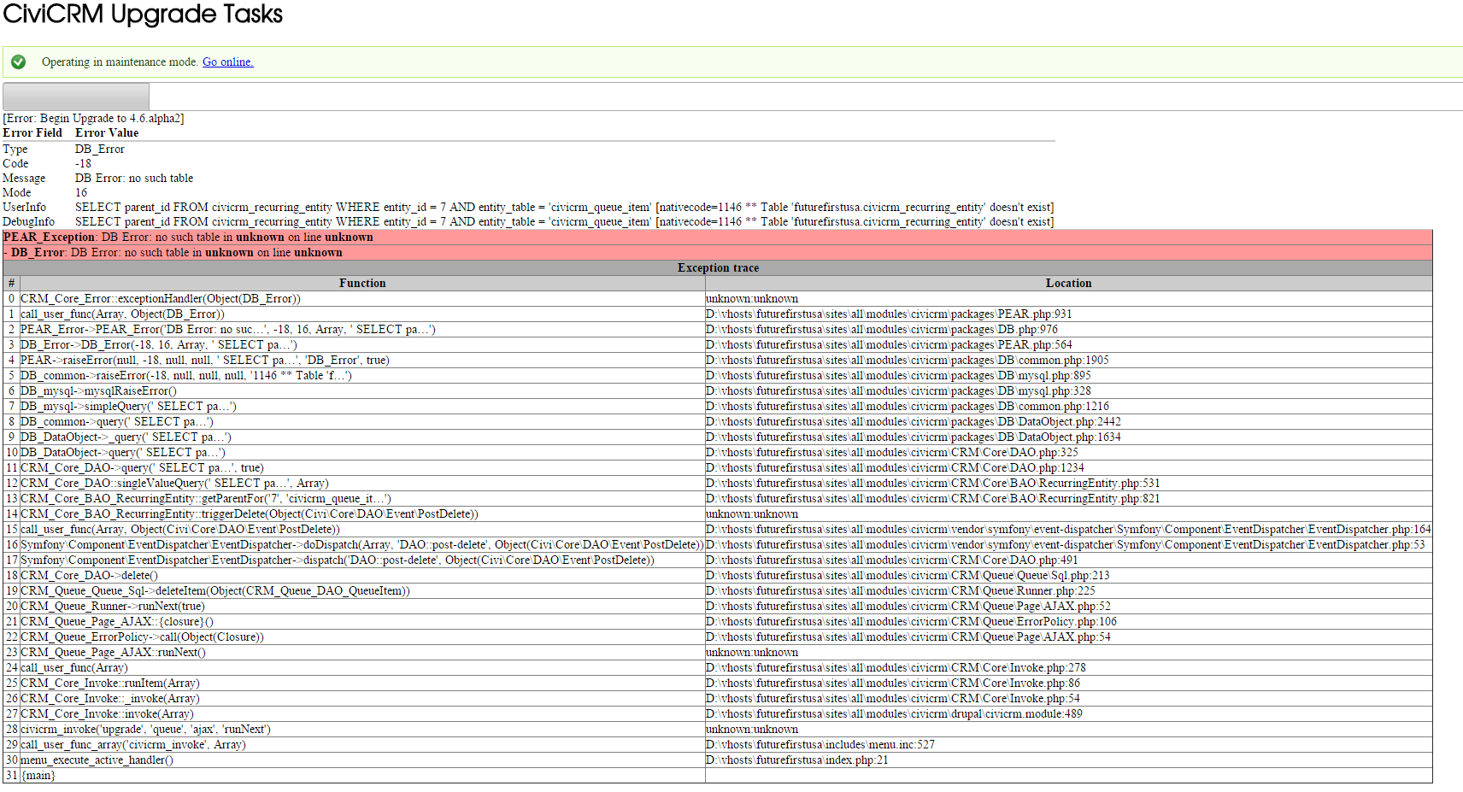The width and height of the screenshot is (1463, 792).
Task: Click the DataObject.php:2442 location cell
Action: click(1069, 422)
